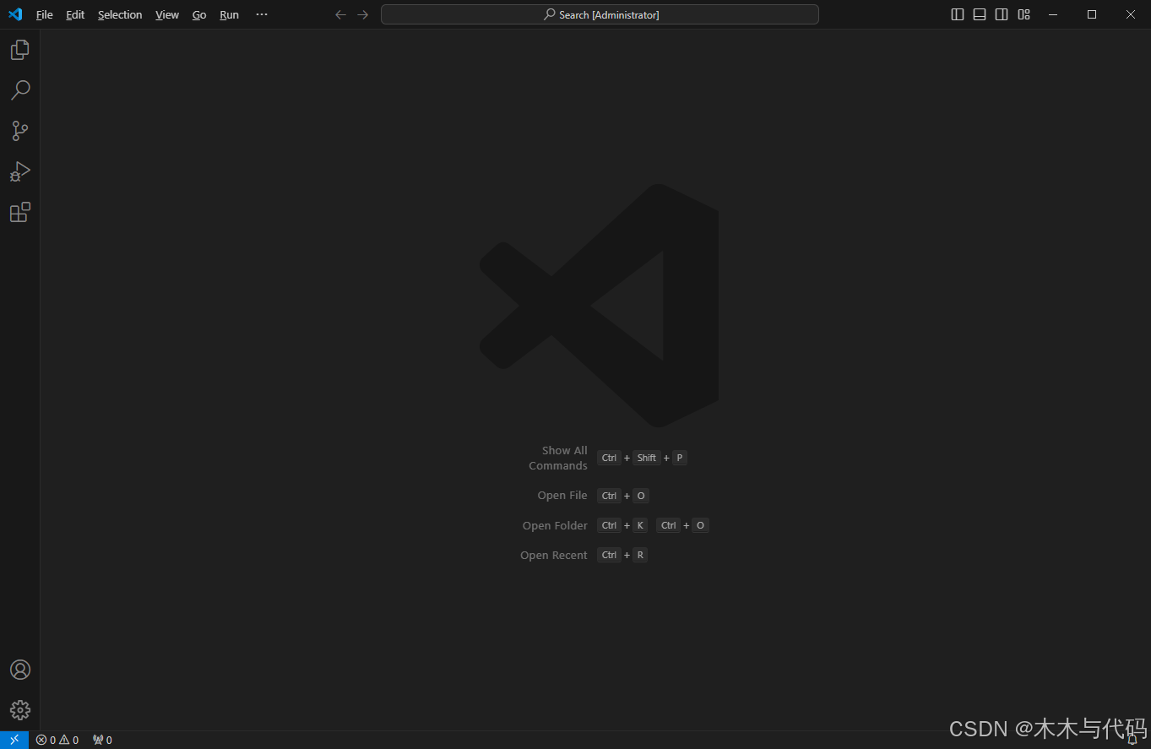Click the Search [Administrator] command box

point(600,14)
